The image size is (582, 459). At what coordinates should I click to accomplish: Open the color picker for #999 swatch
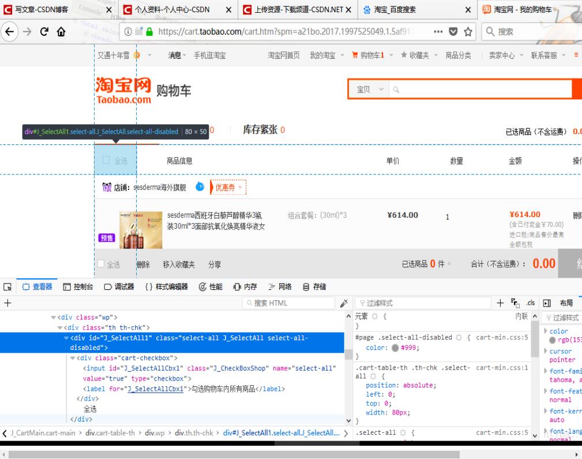point(395,348)
